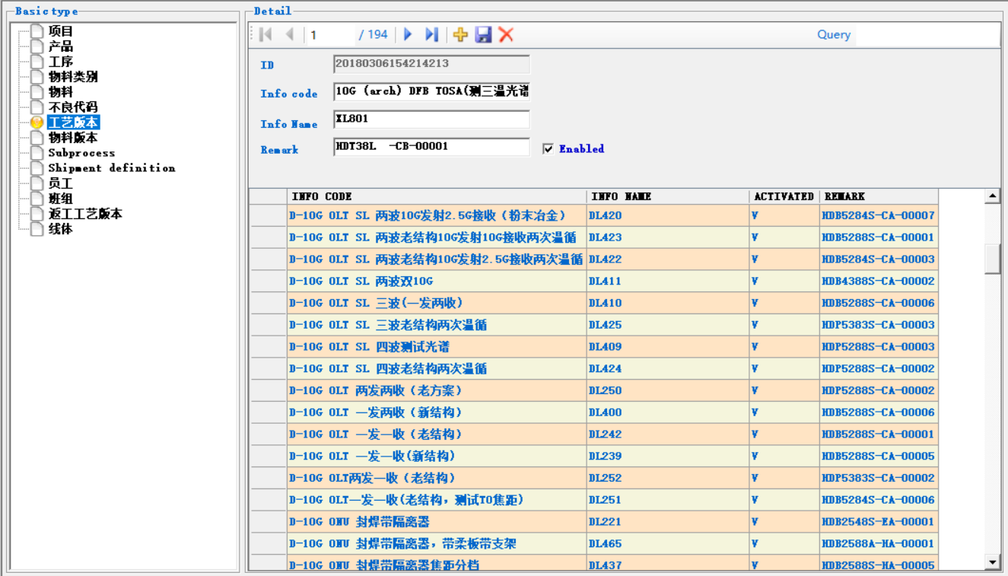
Task: Go to previous record arrow
Action: pos(289,34)
